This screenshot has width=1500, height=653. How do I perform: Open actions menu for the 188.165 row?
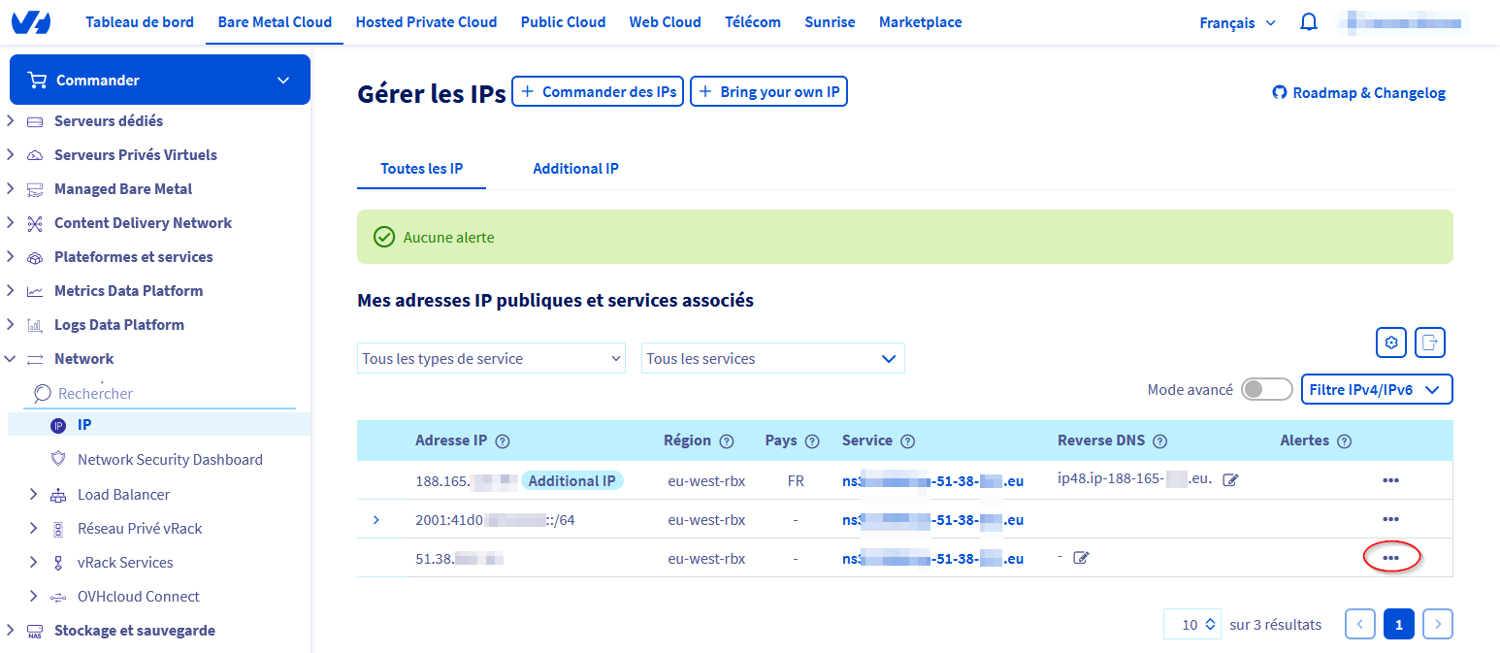coord(1390,480)
